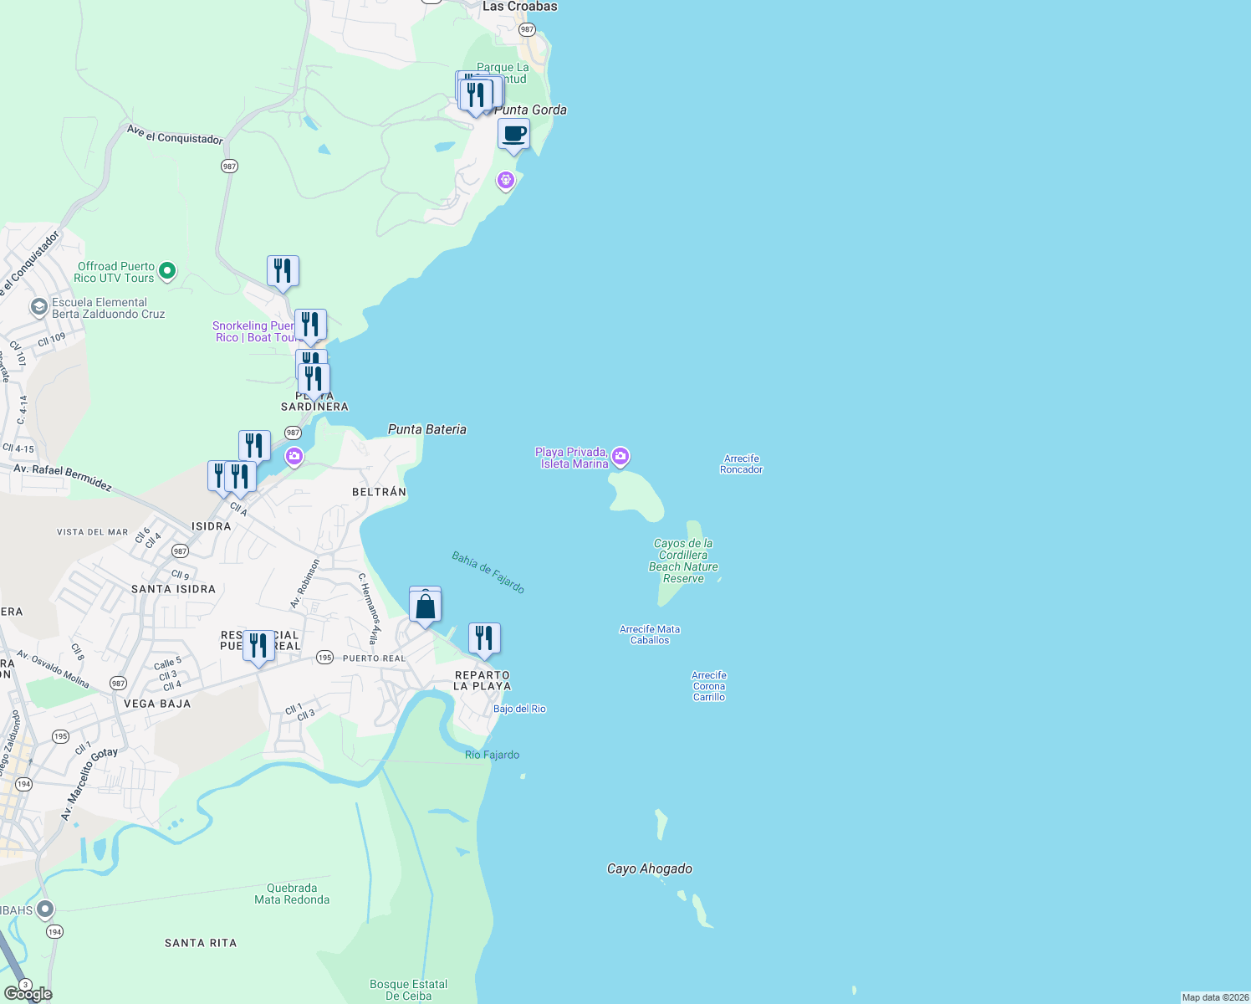Image resolution: width=1251 pixels, height=1004 pixels.
Task: Select route shield 987 near Punta Bateria
Action: (292, 433)
